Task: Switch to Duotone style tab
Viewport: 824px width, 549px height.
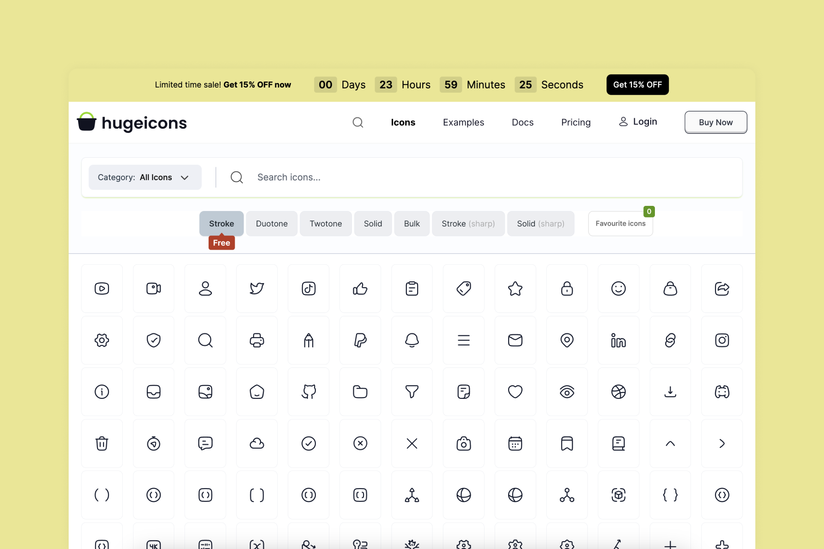Action: pyautogui.click(x=272, y=223)
